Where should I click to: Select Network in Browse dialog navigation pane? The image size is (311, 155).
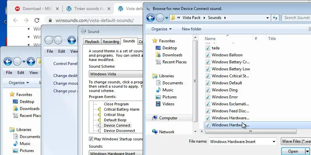coord(167,132)
